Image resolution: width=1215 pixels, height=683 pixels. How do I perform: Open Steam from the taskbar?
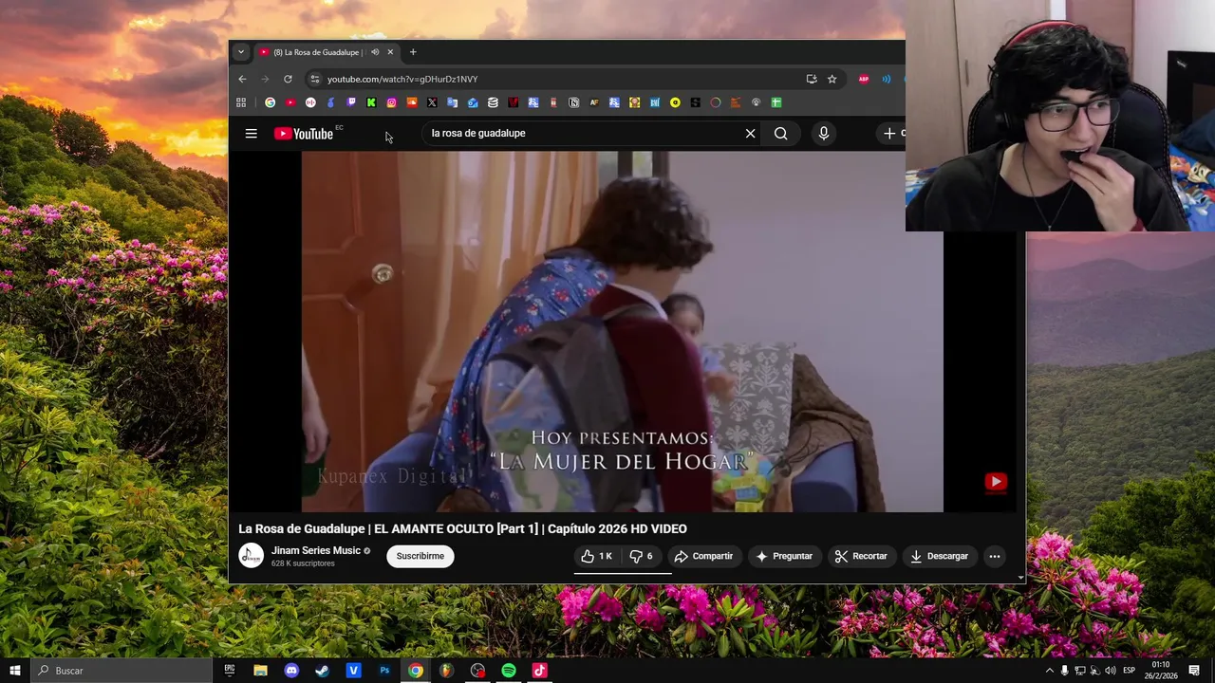tap(323, 671)
